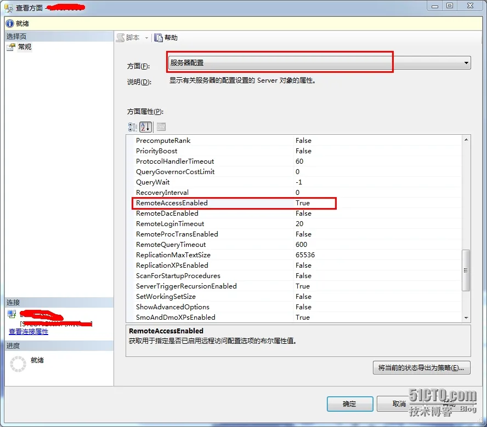Select the QueryGovernorCostLimit property
This screenshot has width=487, height=427.
coord(175,172)
